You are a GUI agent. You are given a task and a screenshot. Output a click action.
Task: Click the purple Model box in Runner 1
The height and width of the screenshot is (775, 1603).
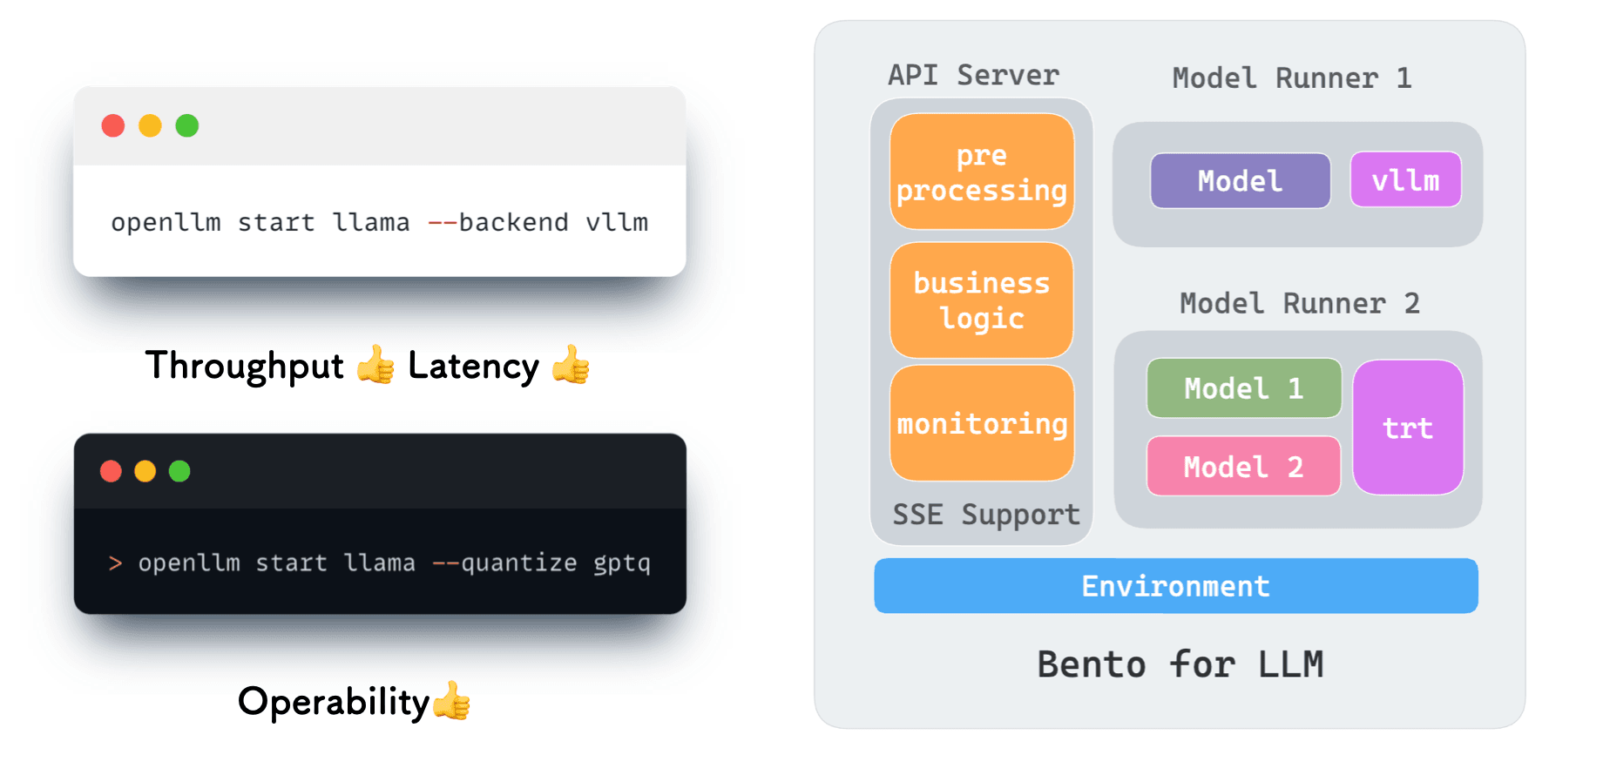[x=1241, y=181]
